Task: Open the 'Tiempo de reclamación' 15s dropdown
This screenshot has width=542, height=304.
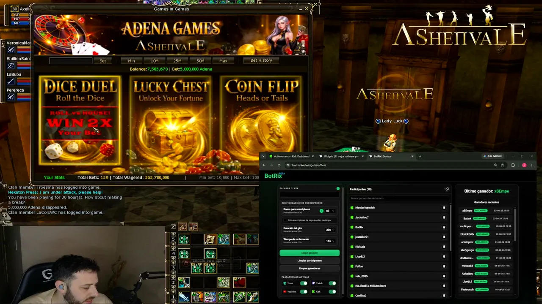Action: tap(330, 241)
